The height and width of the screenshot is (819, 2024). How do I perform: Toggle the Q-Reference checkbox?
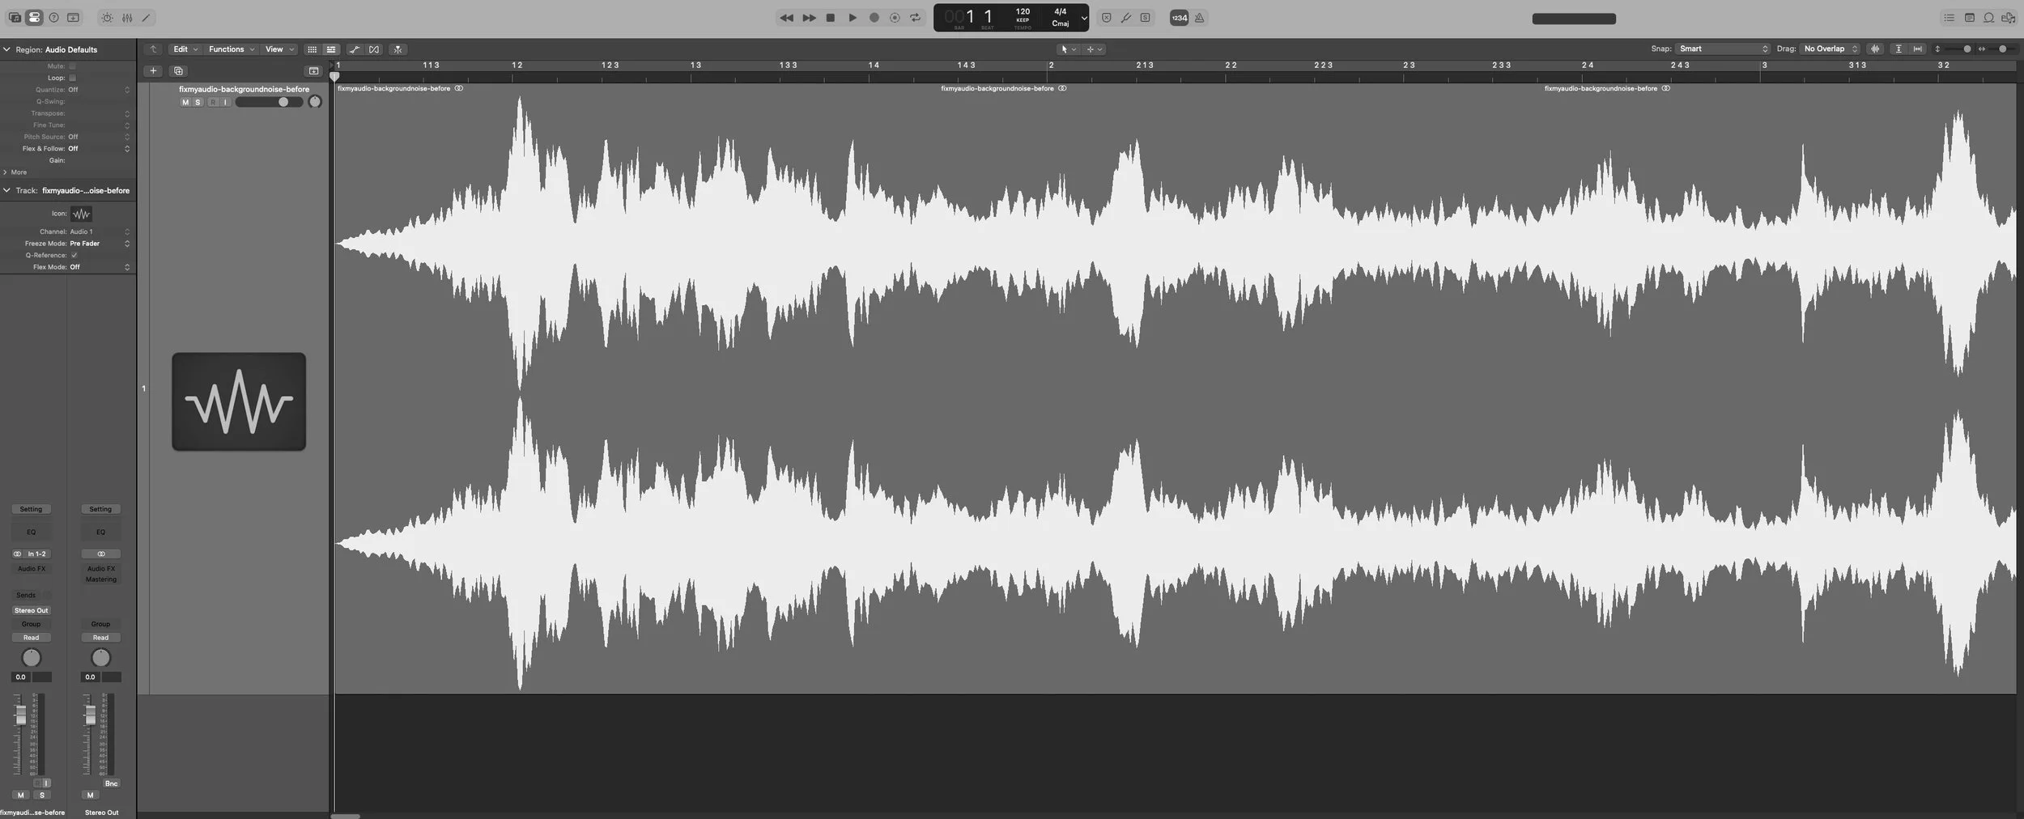pyautogui.click(x=74, y=255)
